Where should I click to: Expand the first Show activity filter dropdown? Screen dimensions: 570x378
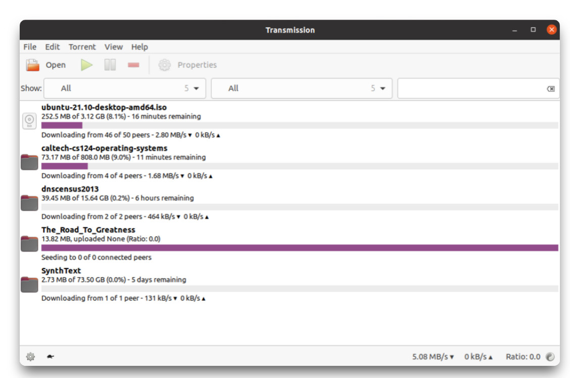125,89
